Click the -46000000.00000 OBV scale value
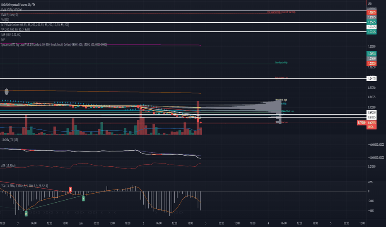This screenshot has width=386, height=227. coord(376,145)
